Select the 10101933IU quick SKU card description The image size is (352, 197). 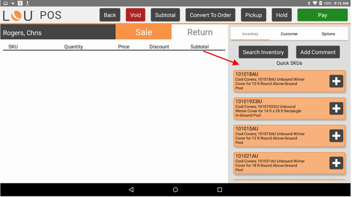(269, 111)
